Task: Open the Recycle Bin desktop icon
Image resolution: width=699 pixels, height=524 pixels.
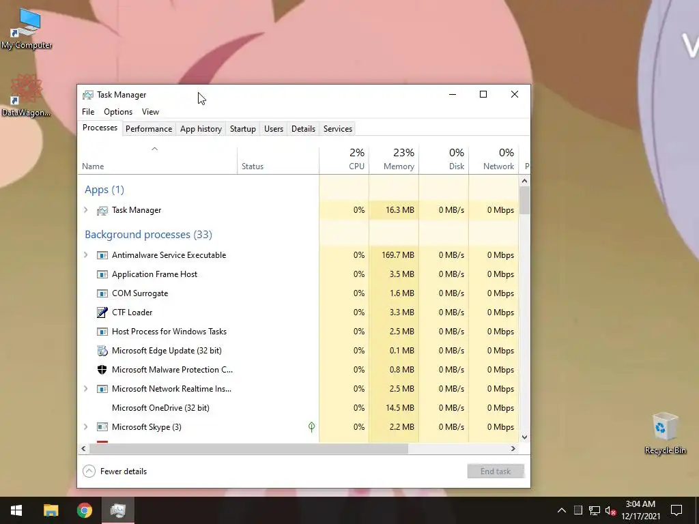Action: (665, 433)
